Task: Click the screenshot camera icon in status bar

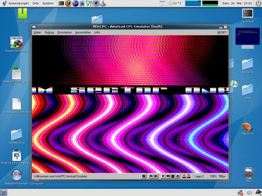Action: point(144,176)
